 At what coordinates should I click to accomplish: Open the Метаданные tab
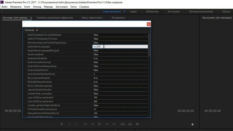point(118,18)
